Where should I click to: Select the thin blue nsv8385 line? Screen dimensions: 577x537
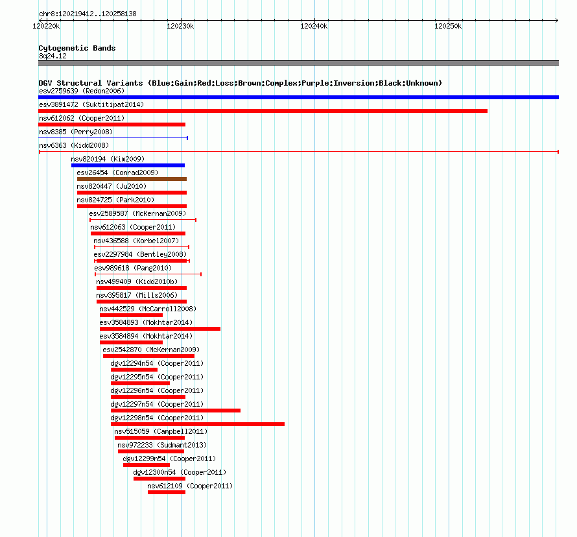pyautogui.click(x=113, y=138)
